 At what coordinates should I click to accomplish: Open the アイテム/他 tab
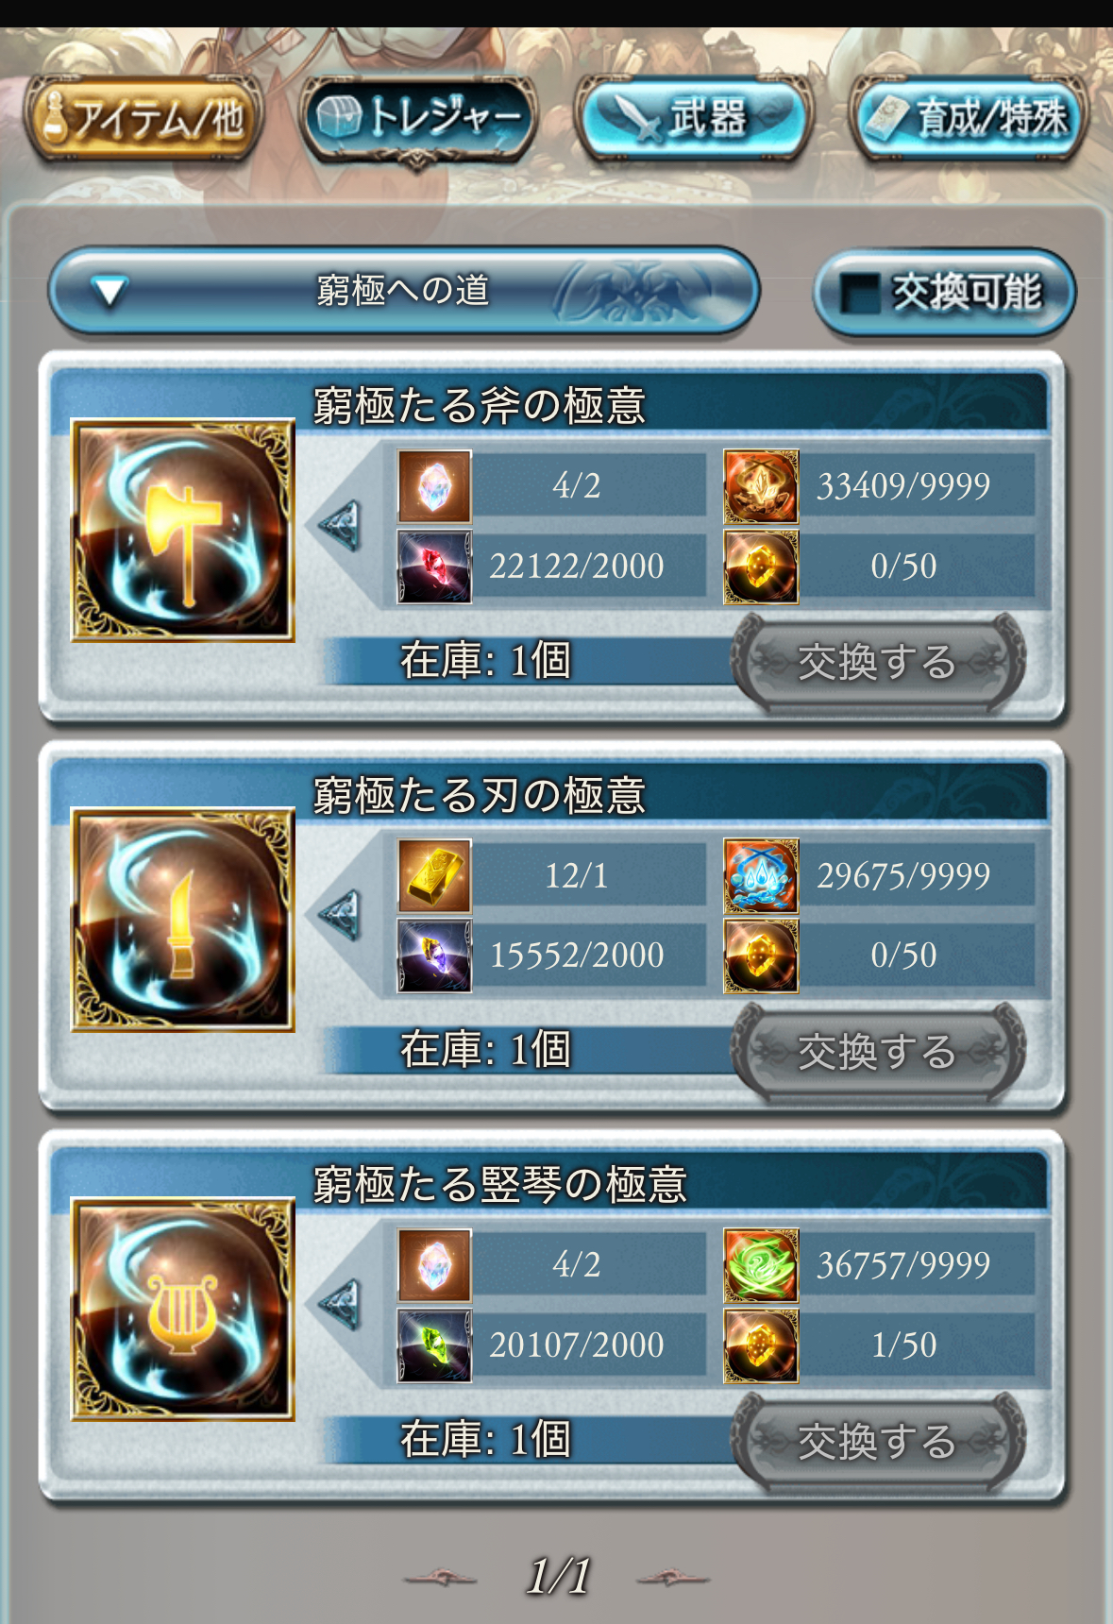pyautogui.click(x=143, y=119)
